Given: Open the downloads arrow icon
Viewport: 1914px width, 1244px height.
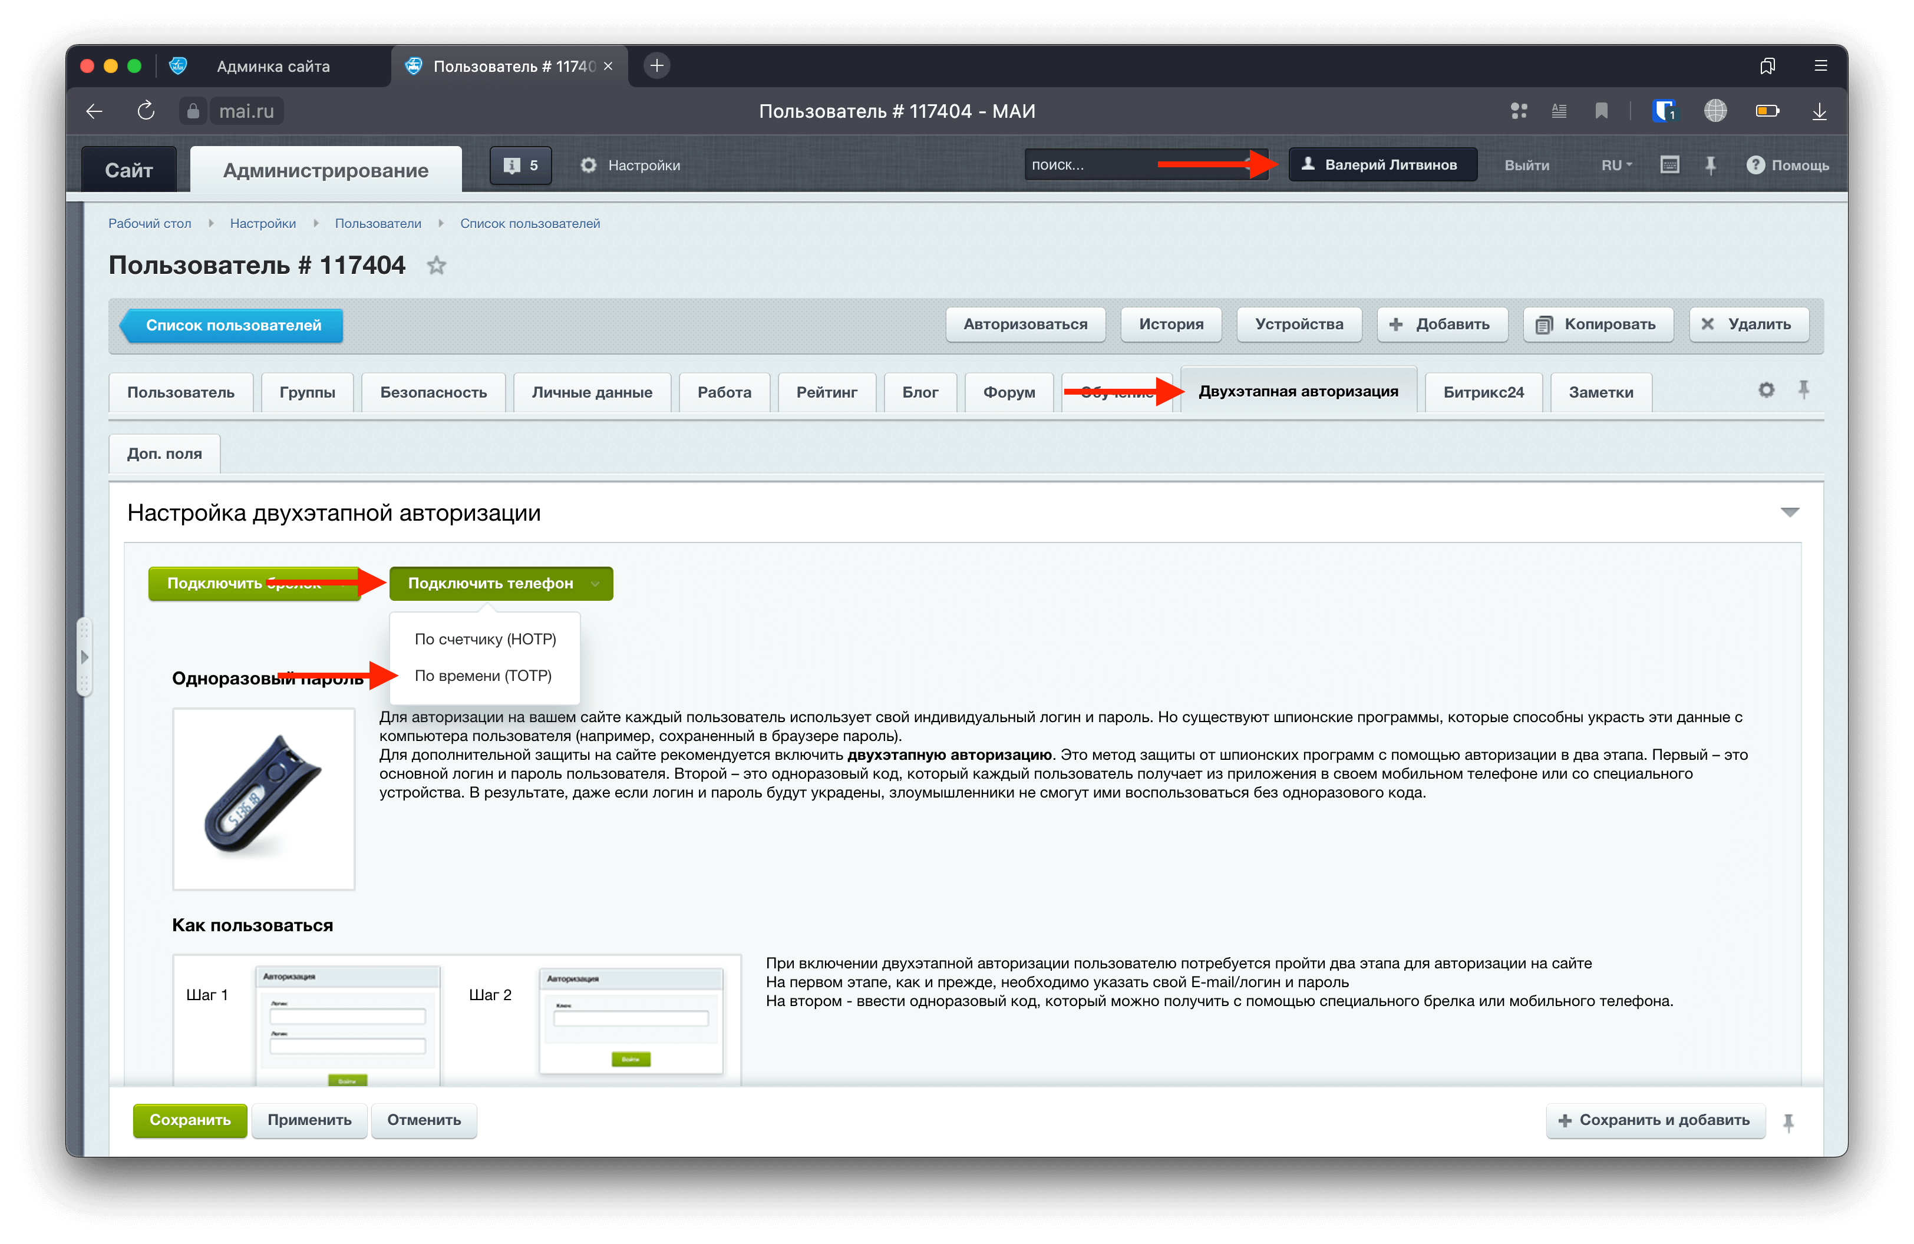Looking at the screenshot, I should [1820, 111].
